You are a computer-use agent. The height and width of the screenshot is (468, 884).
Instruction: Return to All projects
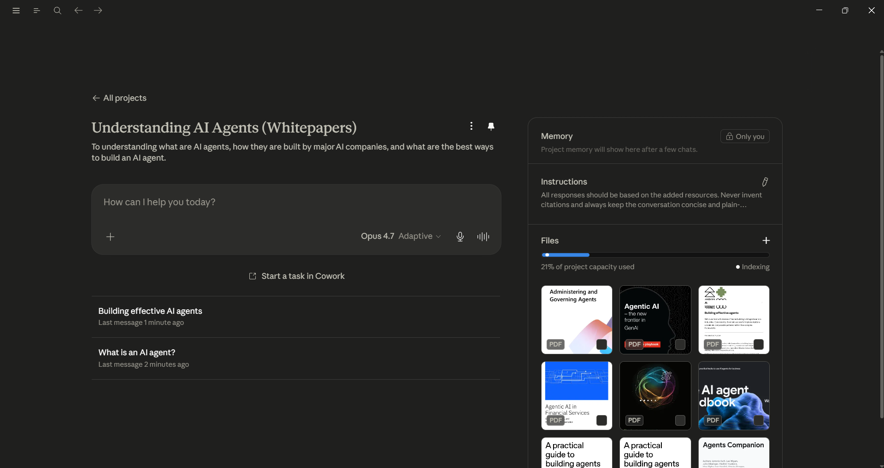[x=119, y=98]
